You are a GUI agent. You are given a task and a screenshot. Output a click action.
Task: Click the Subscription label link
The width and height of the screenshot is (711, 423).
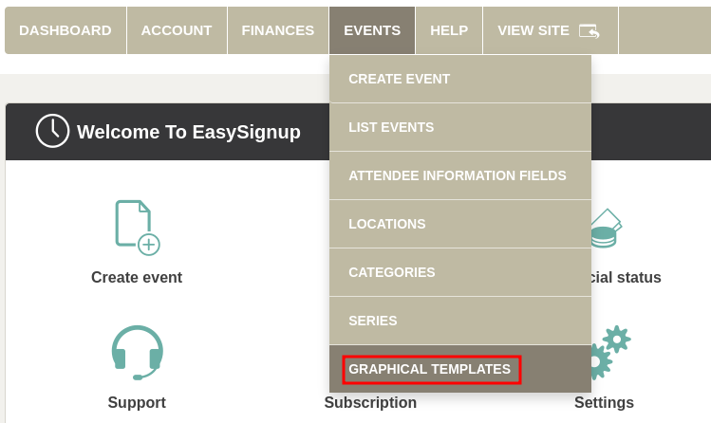point(370,403)
